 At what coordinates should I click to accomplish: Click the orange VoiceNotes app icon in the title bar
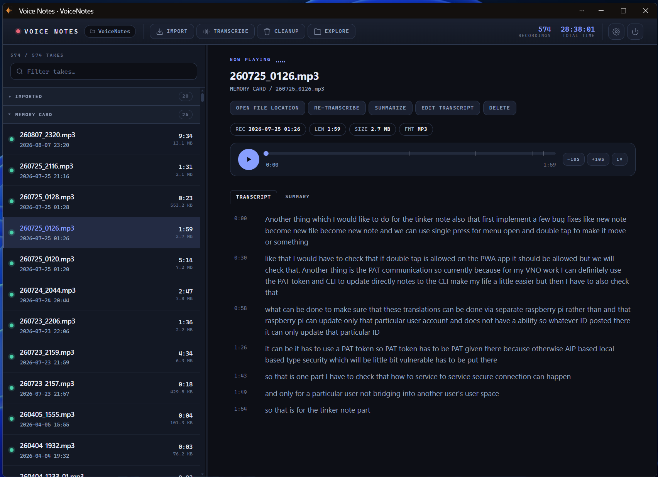(9, 11)
